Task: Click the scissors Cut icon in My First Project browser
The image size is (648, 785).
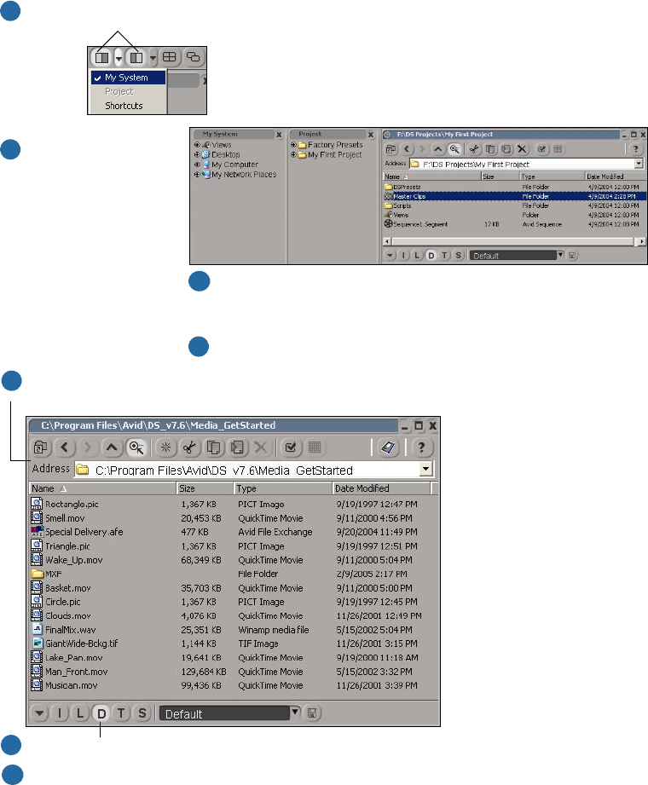Action: [x=474, y=149]
